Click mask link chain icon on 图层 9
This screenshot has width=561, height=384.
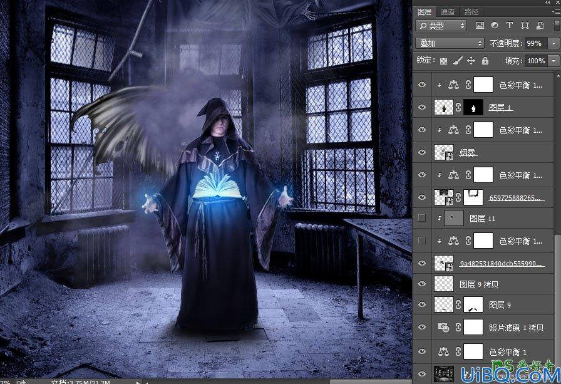point(458,304)
